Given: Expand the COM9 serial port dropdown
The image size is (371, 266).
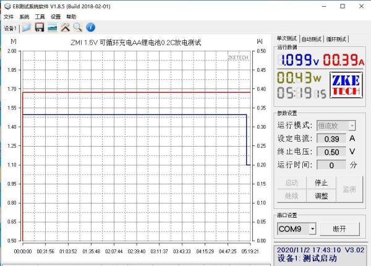Looking at the screenshot, I should (x=312, y=229).
